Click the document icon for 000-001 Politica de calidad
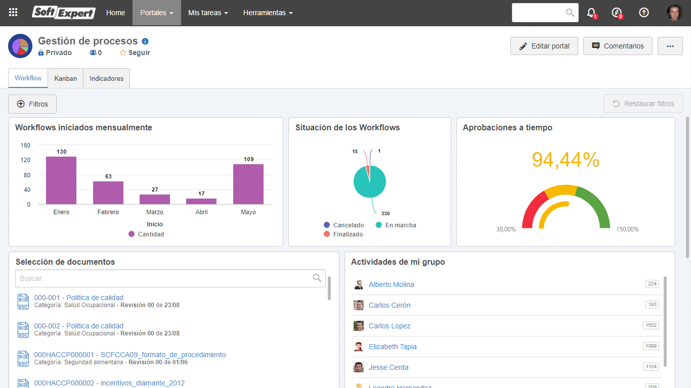 [23, 301]
